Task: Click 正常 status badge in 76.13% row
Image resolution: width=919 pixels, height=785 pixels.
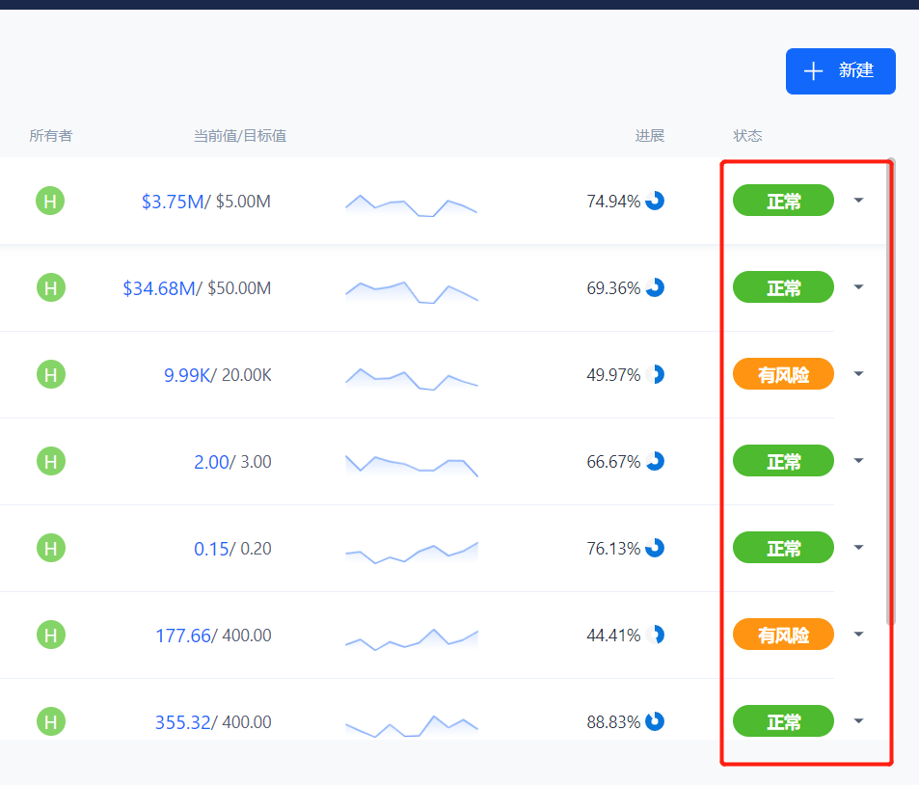Action: [783, 548]
